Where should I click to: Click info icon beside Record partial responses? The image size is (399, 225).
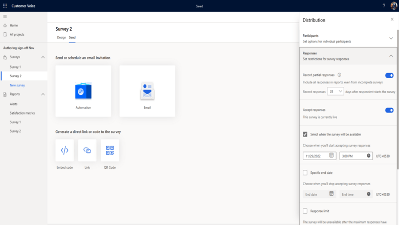click(339, 75)
